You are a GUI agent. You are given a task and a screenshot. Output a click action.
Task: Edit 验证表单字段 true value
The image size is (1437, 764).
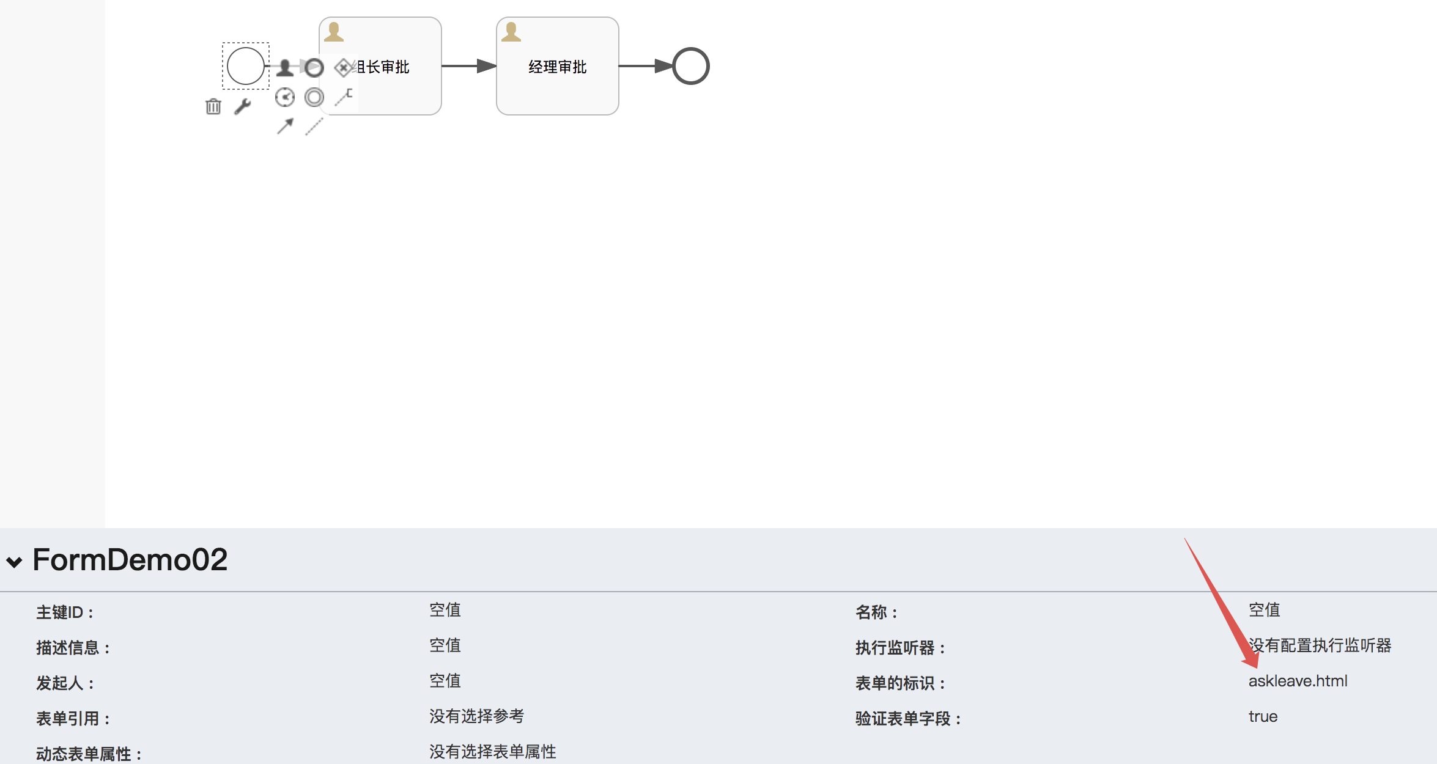1263,716
